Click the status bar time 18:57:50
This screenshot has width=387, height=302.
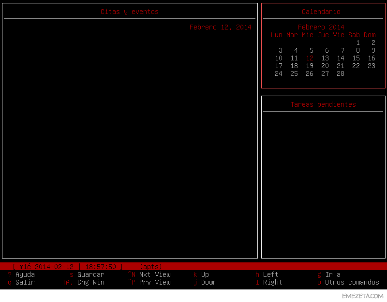tap(101, 267)
